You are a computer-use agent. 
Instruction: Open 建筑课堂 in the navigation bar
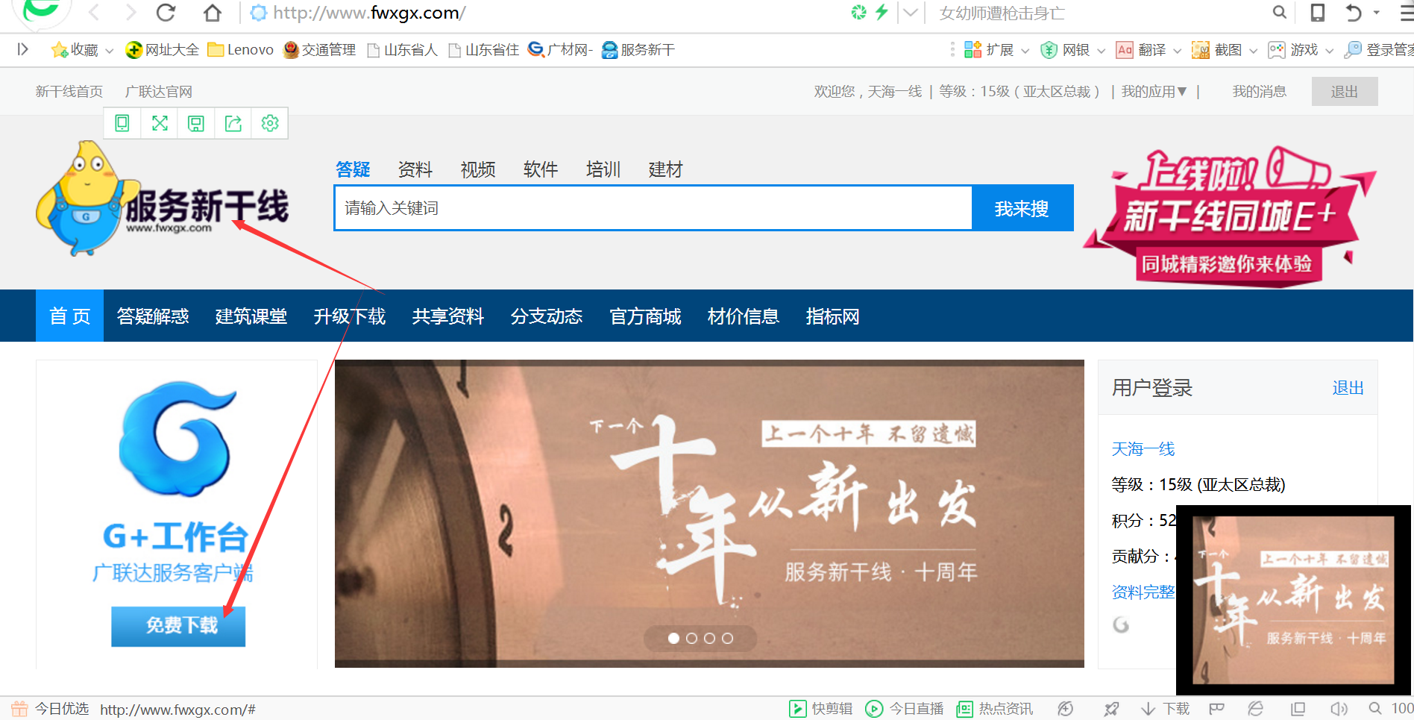click(x=251, y=316)
